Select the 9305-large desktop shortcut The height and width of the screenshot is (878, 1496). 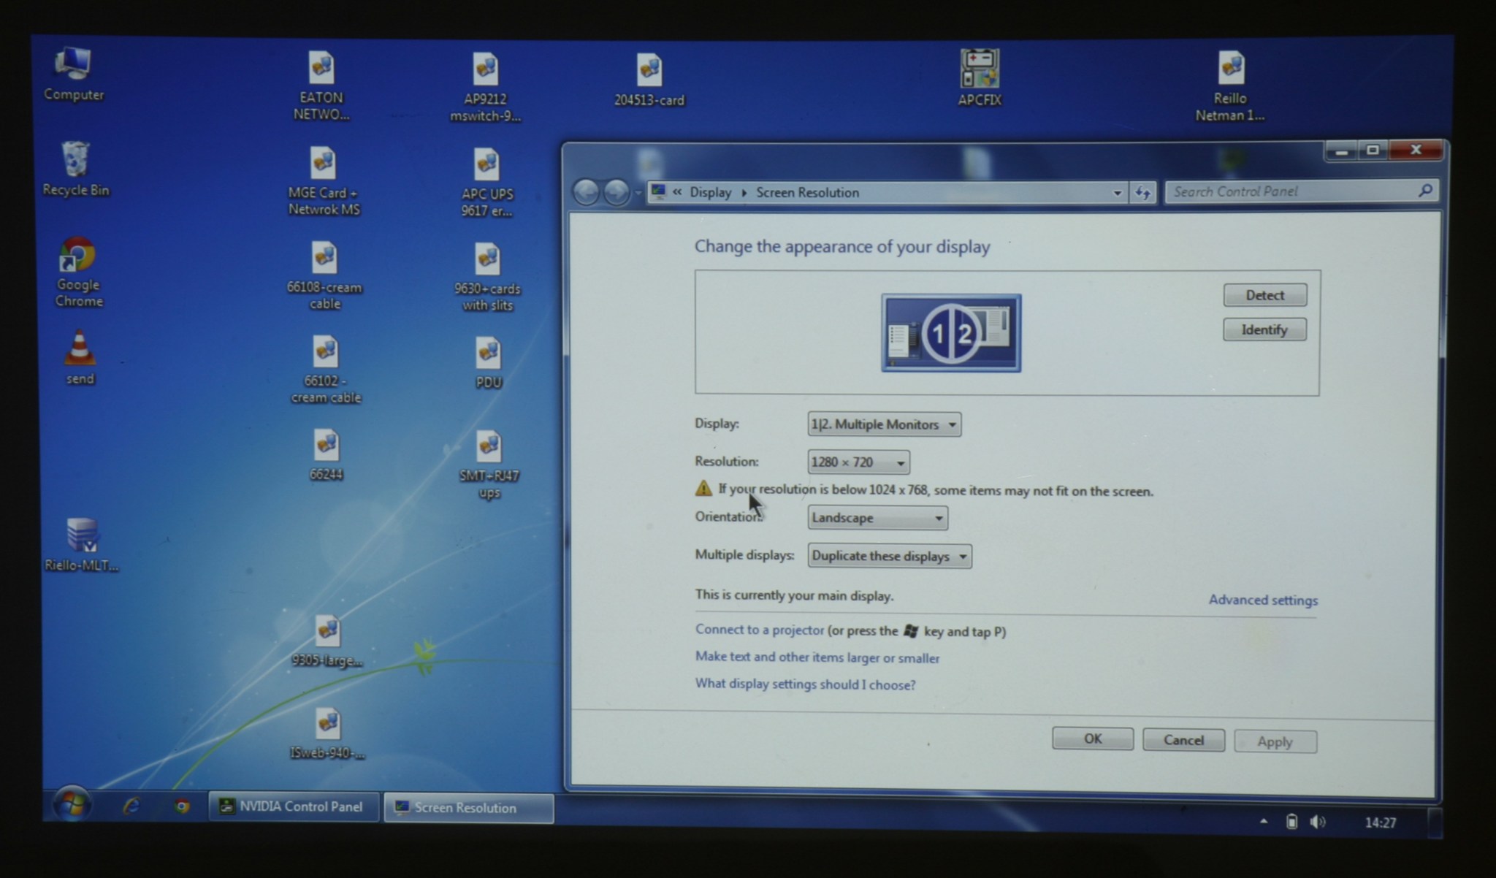[x=327, y=641]
